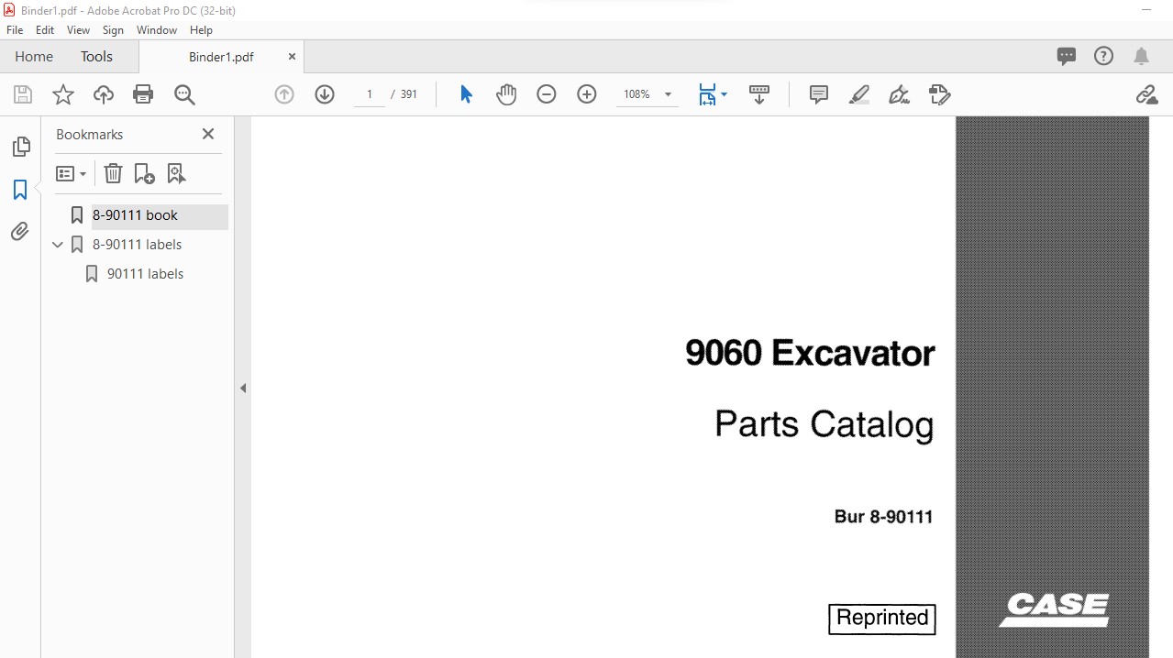Image resolution: width=1173 pixels, height=658 pixels.
Task: Open the View menu
Action: tap(79, 30)
